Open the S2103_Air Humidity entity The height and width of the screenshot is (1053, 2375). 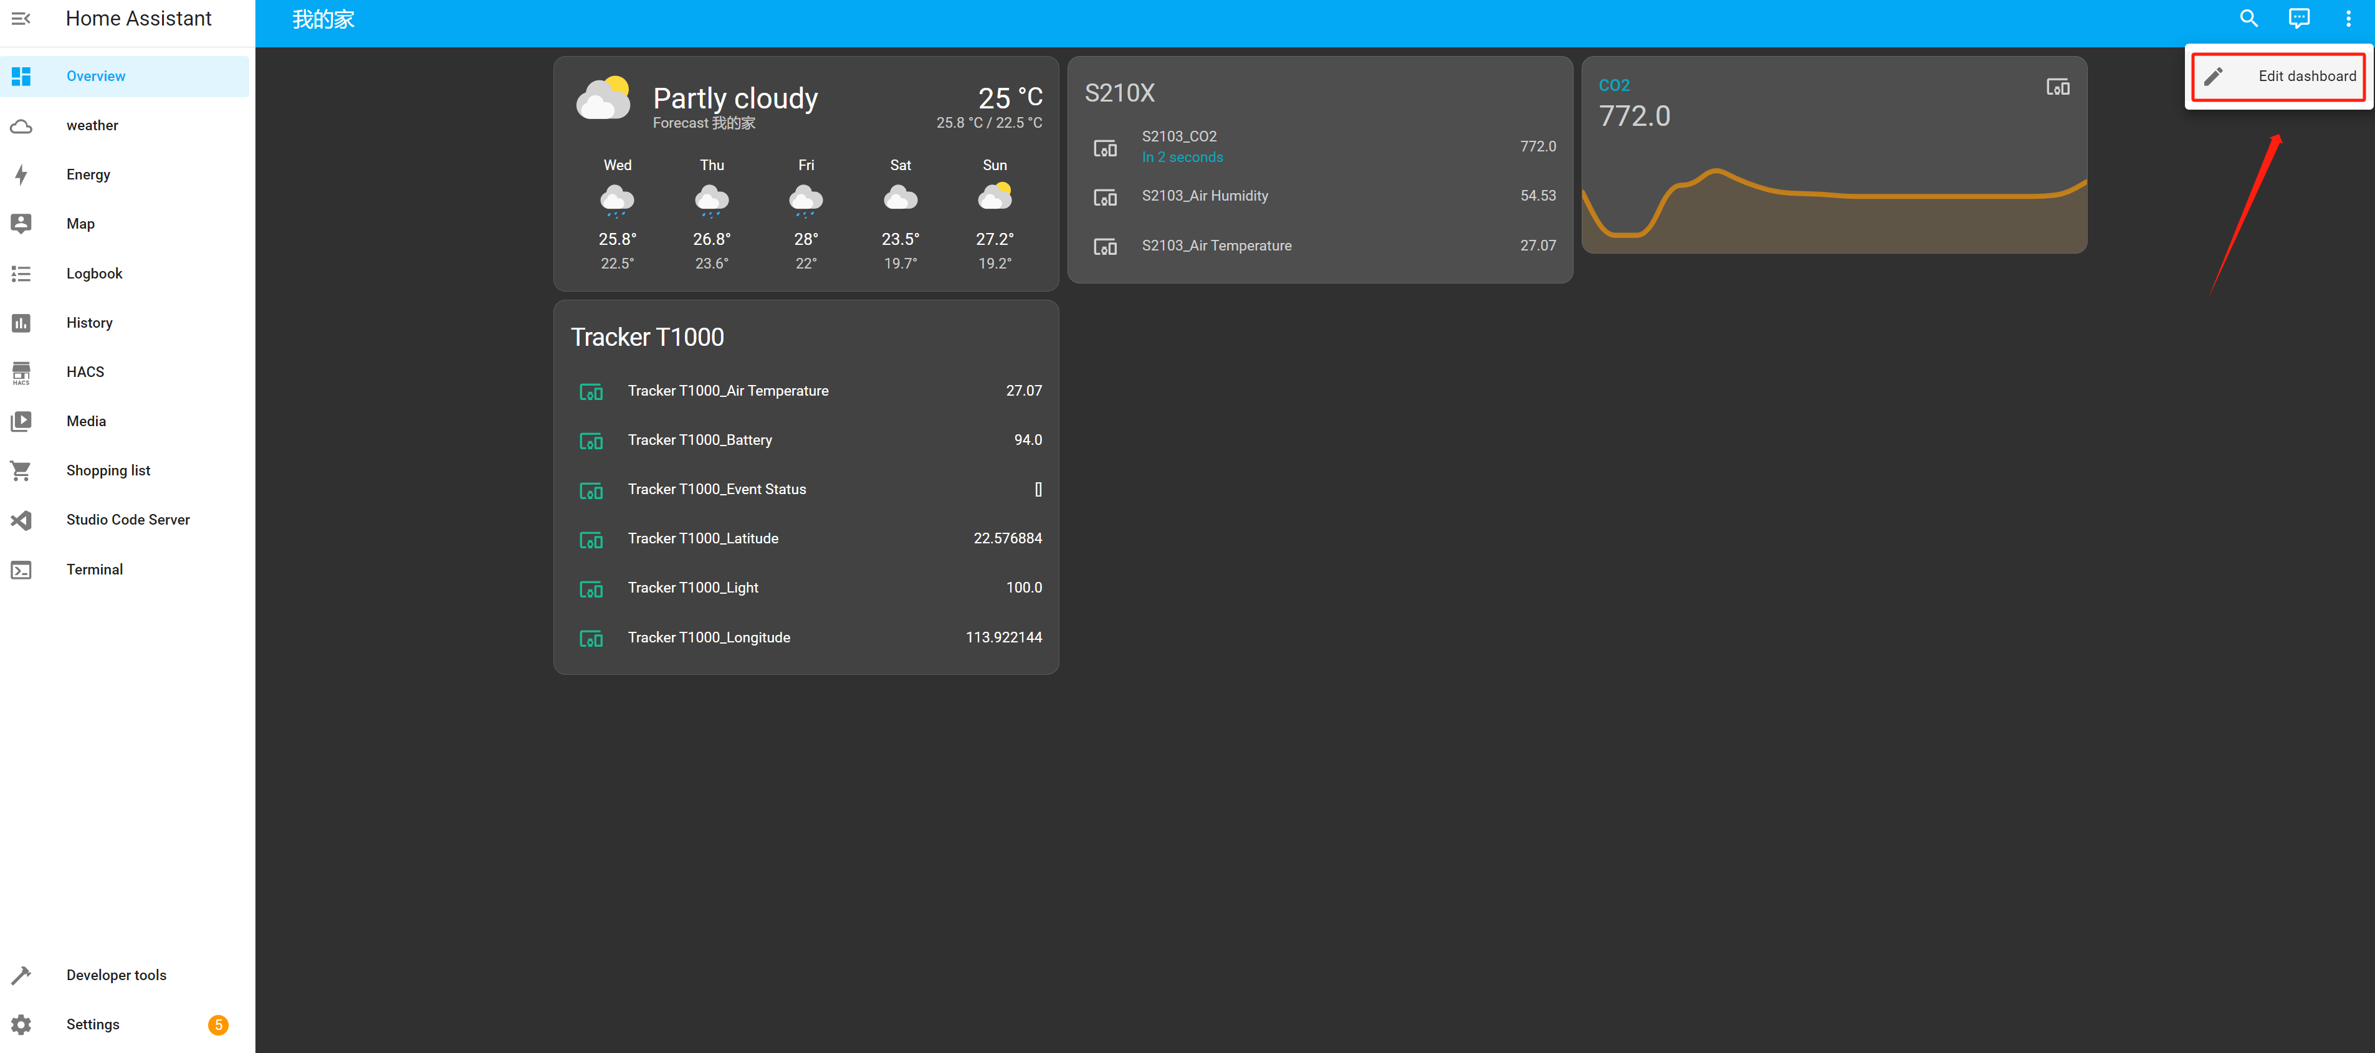pos(1321,196)
